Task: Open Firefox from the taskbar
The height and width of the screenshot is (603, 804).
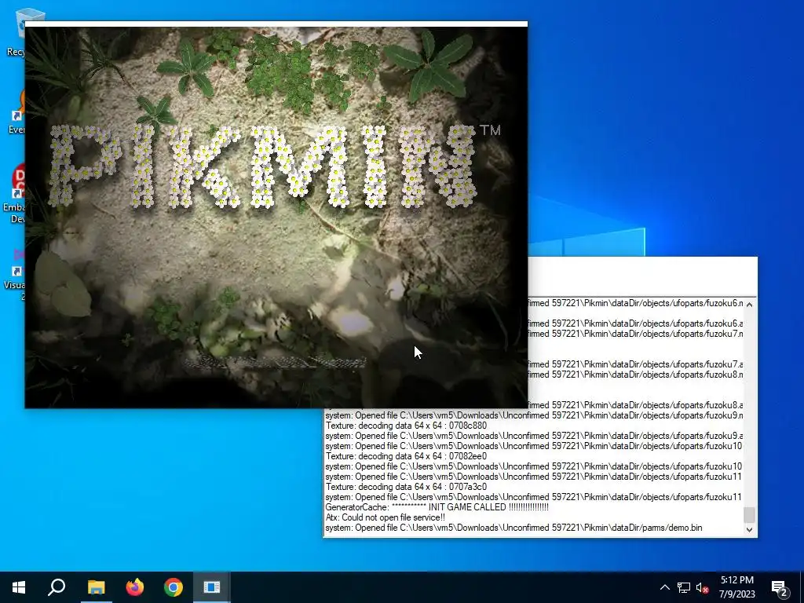Action: point(135,587)
